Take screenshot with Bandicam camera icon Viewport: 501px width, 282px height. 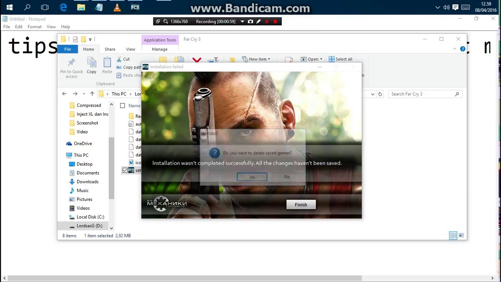pyautogui.click(x=250, y=22)
